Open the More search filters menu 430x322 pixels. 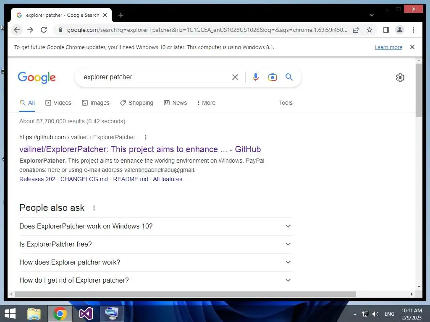tap(206, 103)
